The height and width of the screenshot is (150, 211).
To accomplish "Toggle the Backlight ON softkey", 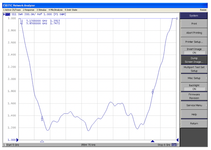I will (194, 87).
